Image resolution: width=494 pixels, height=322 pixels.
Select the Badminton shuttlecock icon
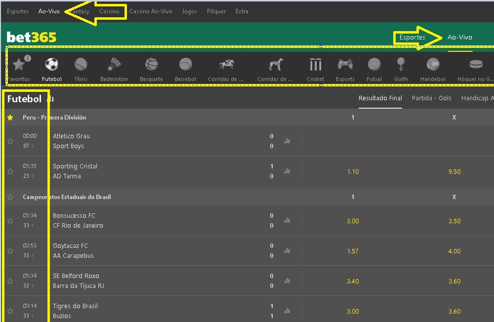[x=114, y=64]
